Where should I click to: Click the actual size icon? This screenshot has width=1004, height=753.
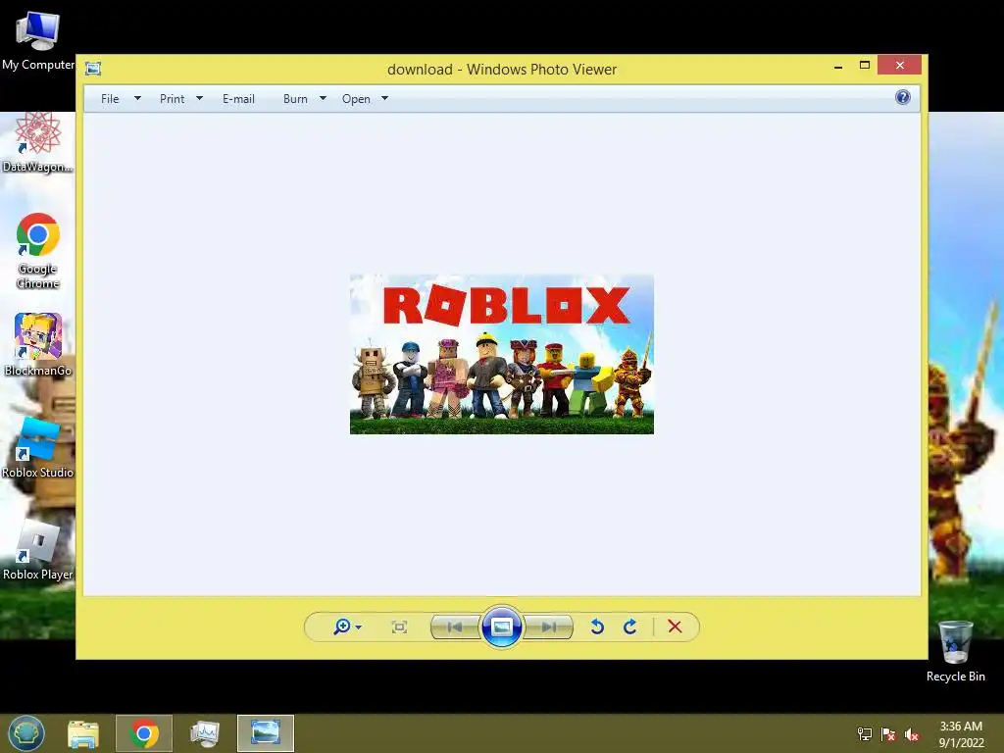point(400,627)
